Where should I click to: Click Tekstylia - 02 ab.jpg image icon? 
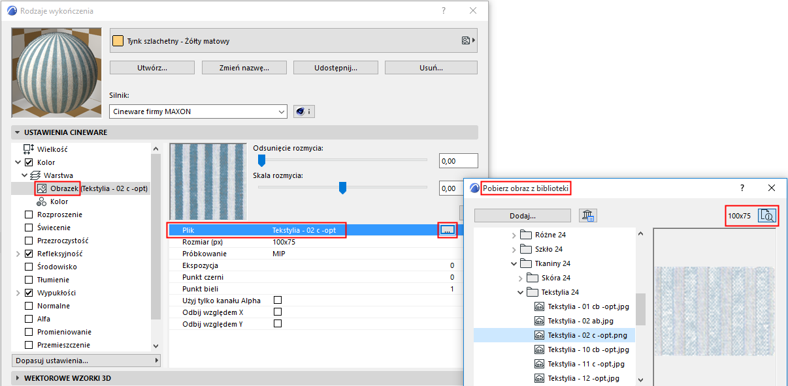pyautogui.click(x=540, y=321)
